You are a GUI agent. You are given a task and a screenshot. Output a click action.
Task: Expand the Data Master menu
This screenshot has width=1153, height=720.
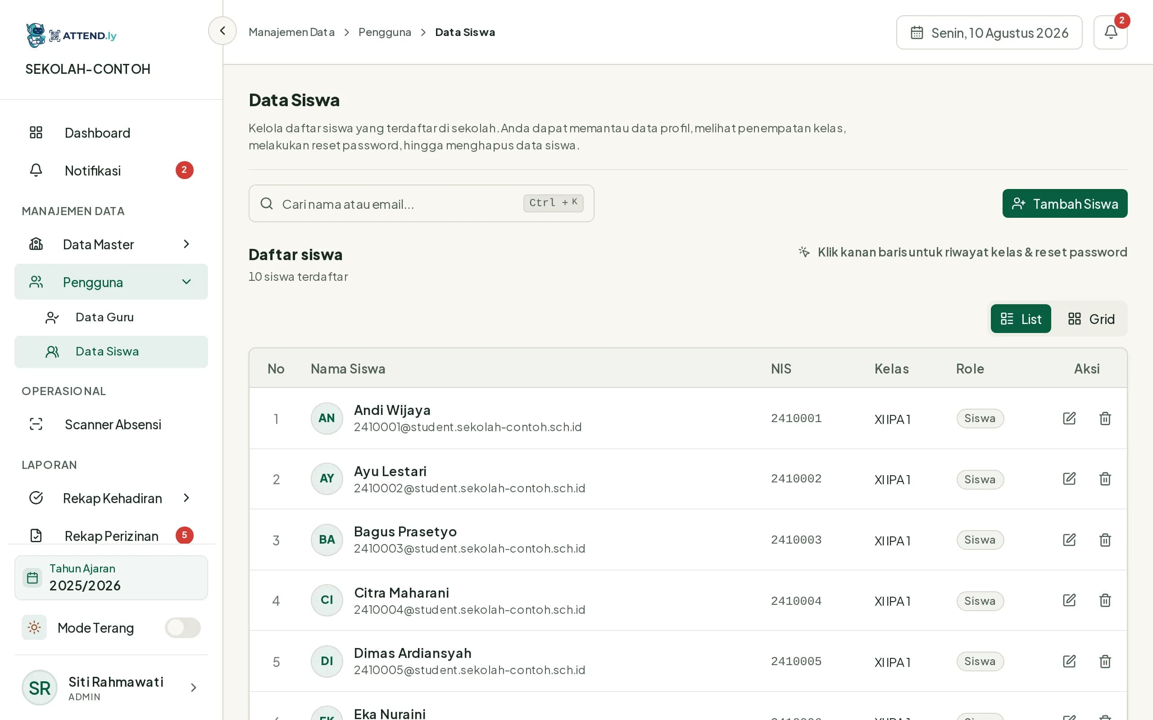(111, 244)
